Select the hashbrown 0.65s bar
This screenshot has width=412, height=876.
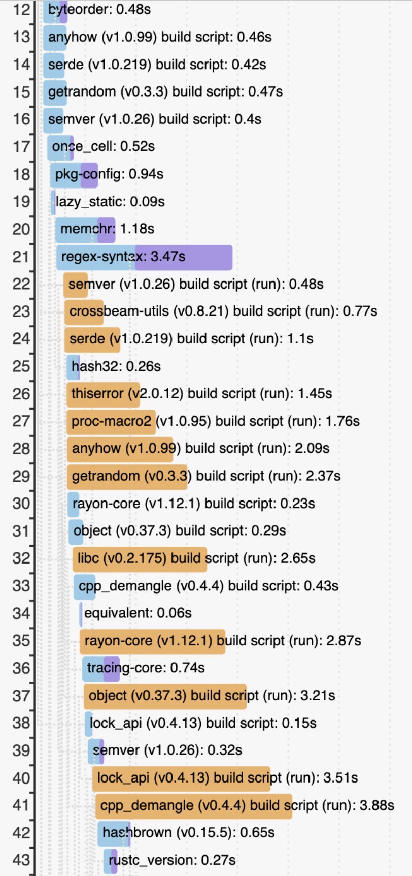coord(114,833)
